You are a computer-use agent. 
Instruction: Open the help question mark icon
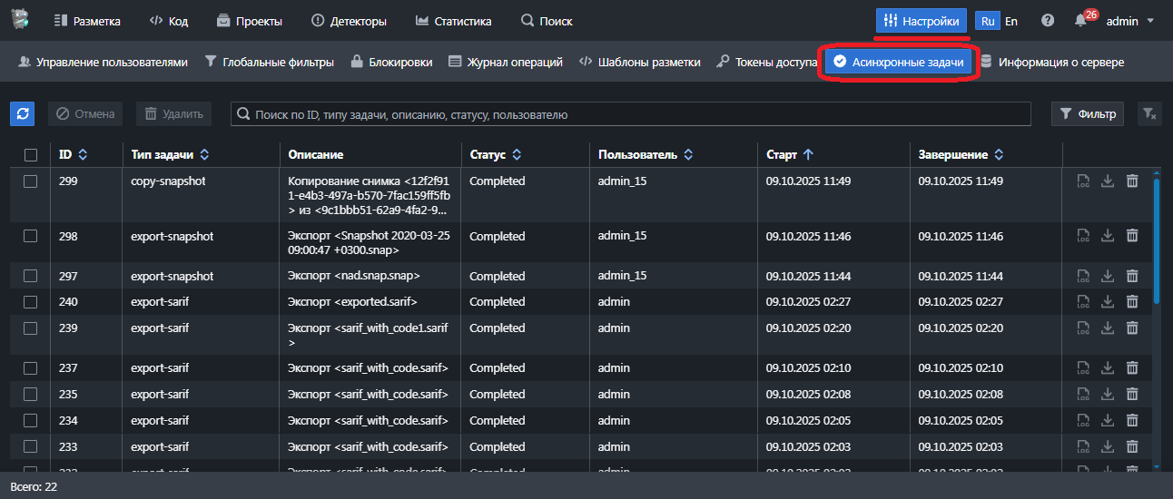1048,21
